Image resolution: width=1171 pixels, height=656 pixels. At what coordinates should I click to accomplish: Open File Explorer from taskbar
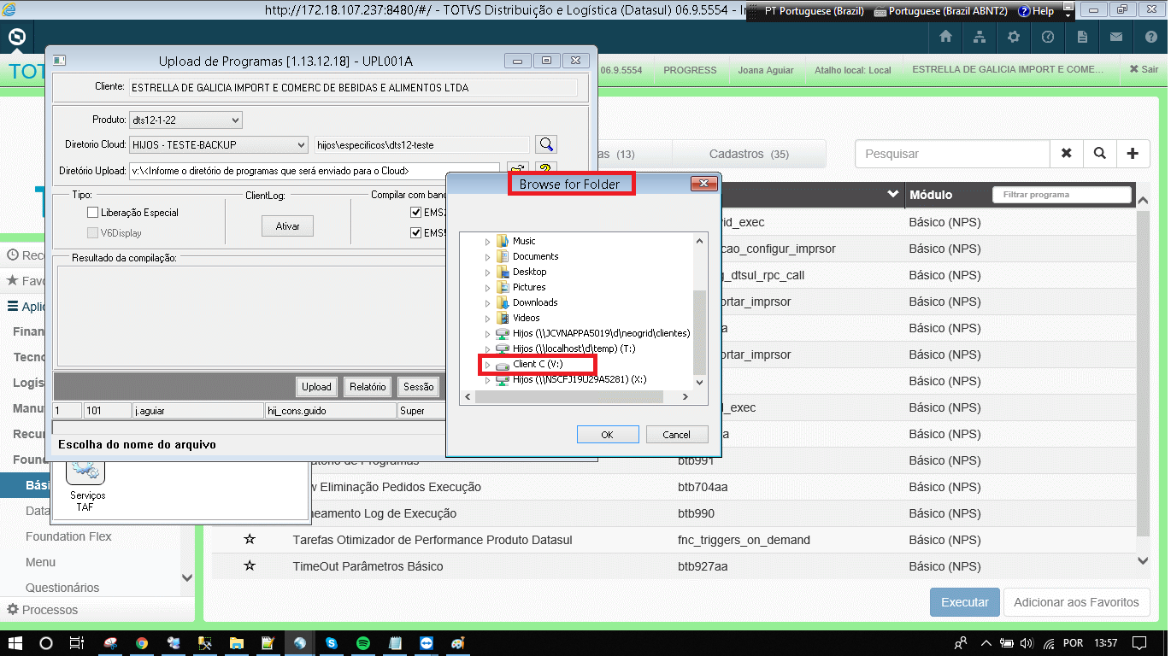tap(236, 643)
